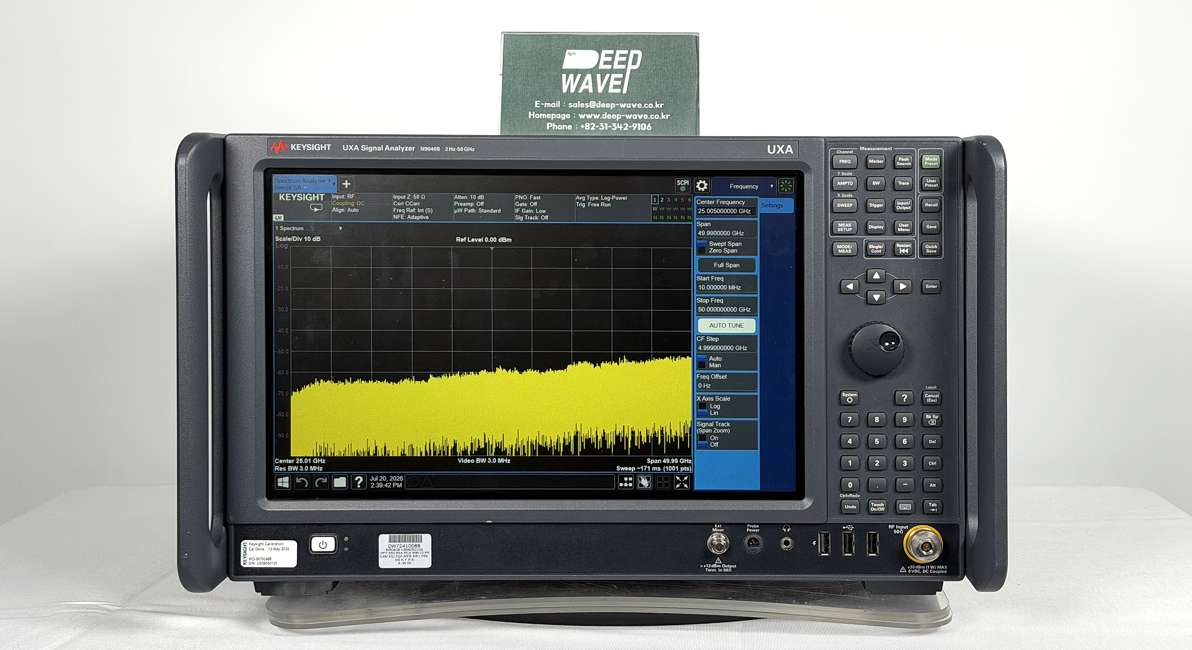Tap the Atten: 10 dB annotation
Image resolution: width=1192 pixels, height=650 pixels.
click(469, 197)
